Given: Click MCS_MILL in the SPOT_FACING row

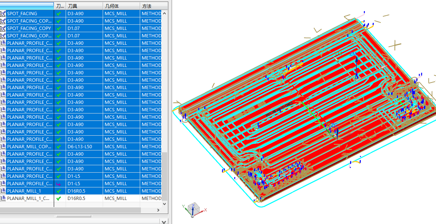Looking at the screenshot, I should (116, 13).
